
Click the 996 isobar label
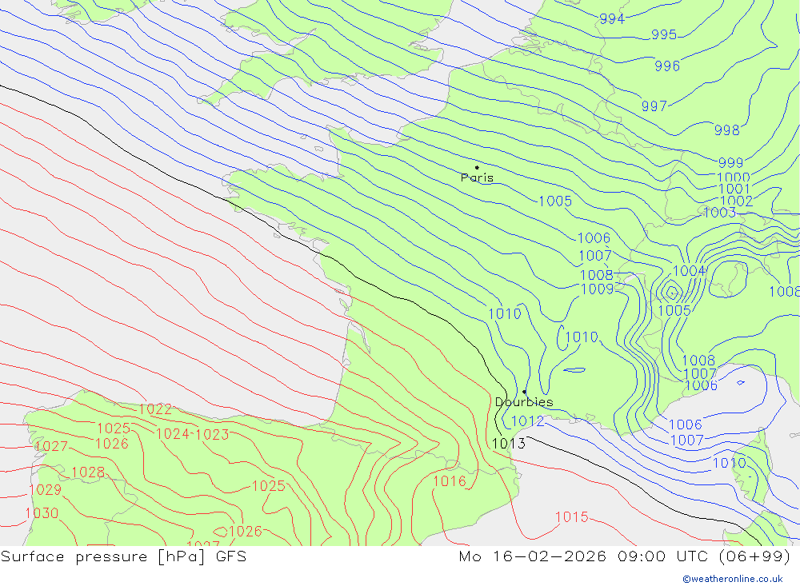(667, 66)
